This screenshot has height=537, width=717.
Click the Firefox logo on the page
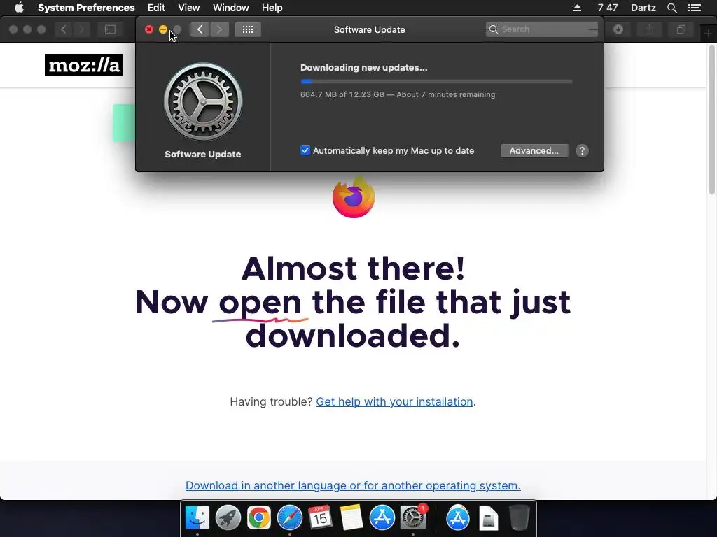354,196
